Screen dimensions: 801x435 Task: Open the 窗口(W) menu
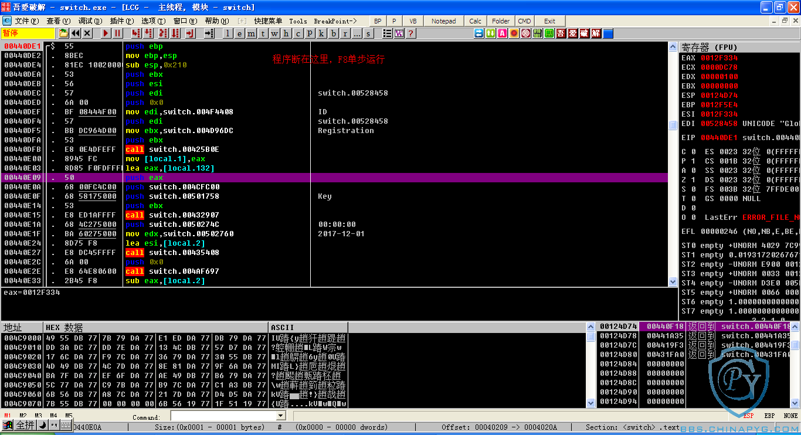(185, 21)
